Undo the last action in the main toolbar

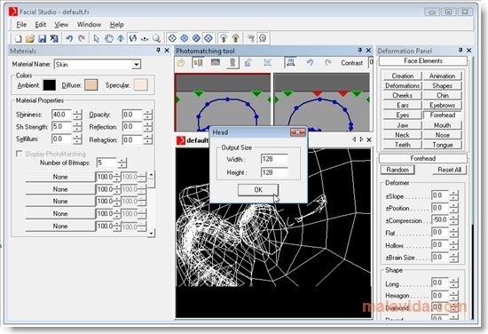tap(69, 38)
